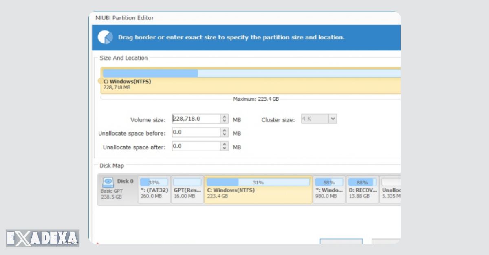Select the *: (FAT32) 260.0 MB partition block

tap(154, 189)
